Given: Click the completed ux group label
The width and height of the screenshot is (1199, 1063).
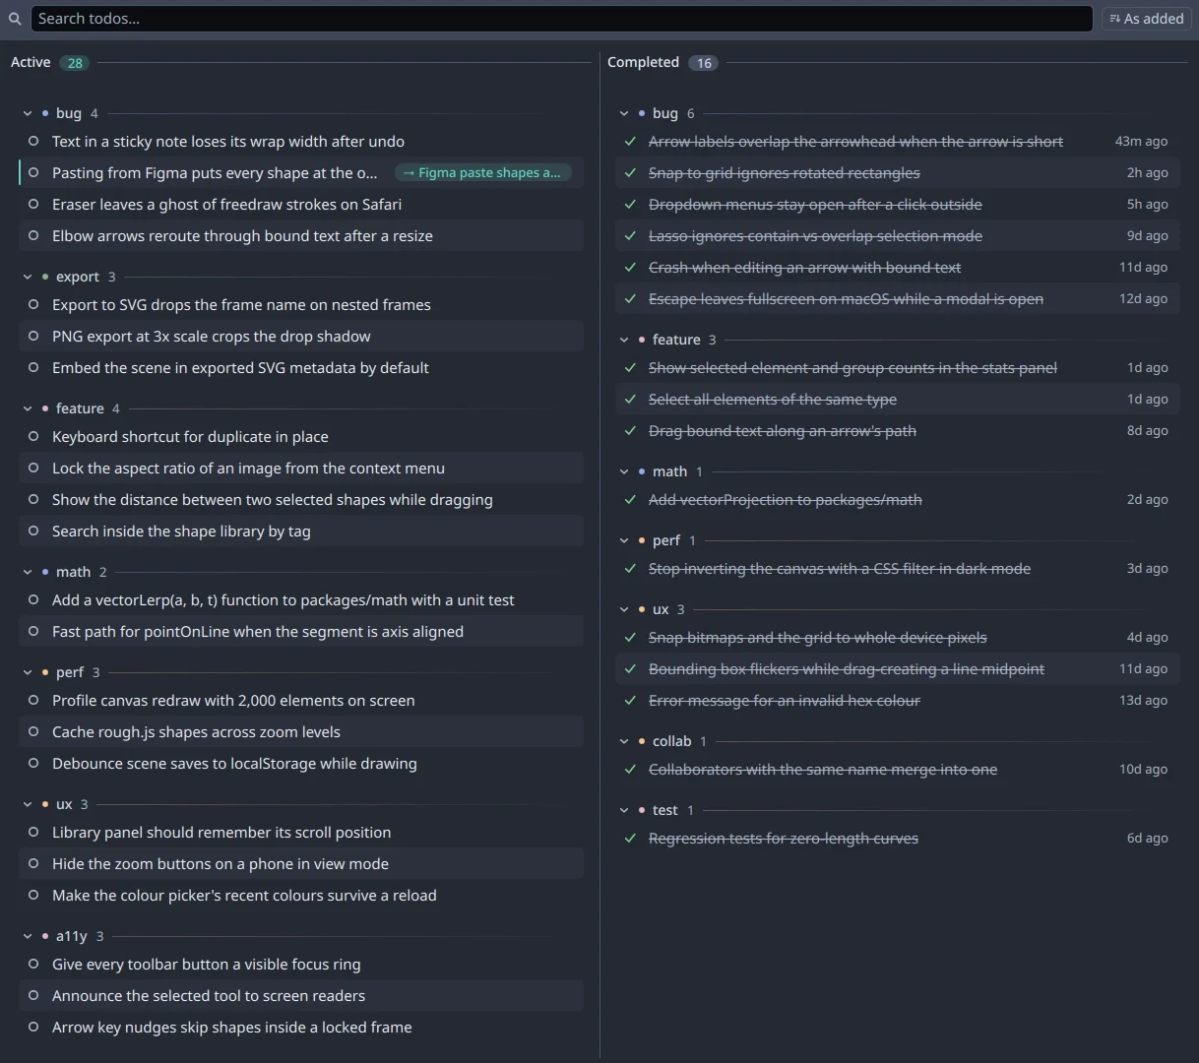Looking at the screenshot, I should pyautogui.click(x=661, y=609).
